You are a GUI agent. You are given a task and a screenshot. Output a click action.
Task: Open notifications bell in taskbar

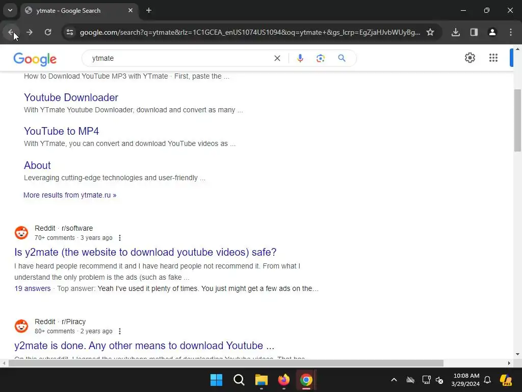point(487,380)
